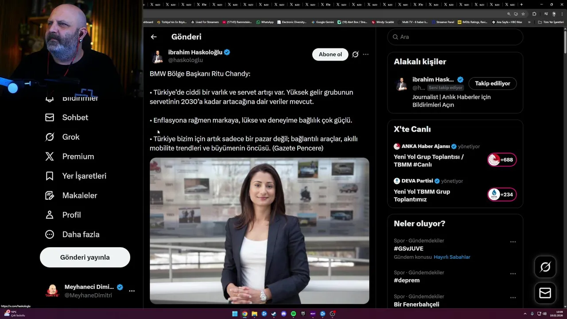Viewport: 567px width, 319px height.
Task: Open more options for #GSvJUVE trend
Action: click(513, 242)
